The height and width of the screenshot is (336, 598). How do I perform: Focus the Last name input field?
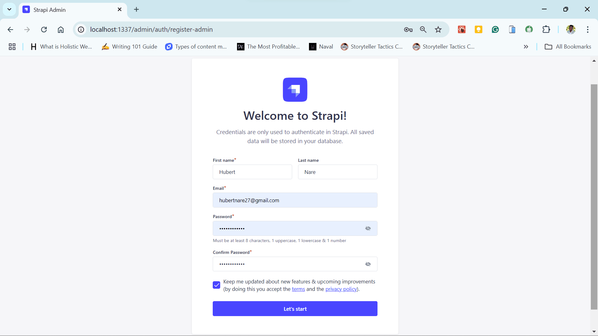pos(338,172)
